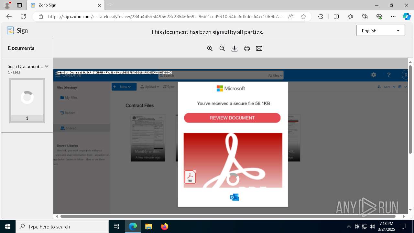Add page to favorites star
Screen dimensions: 414x233
point(303,17)
